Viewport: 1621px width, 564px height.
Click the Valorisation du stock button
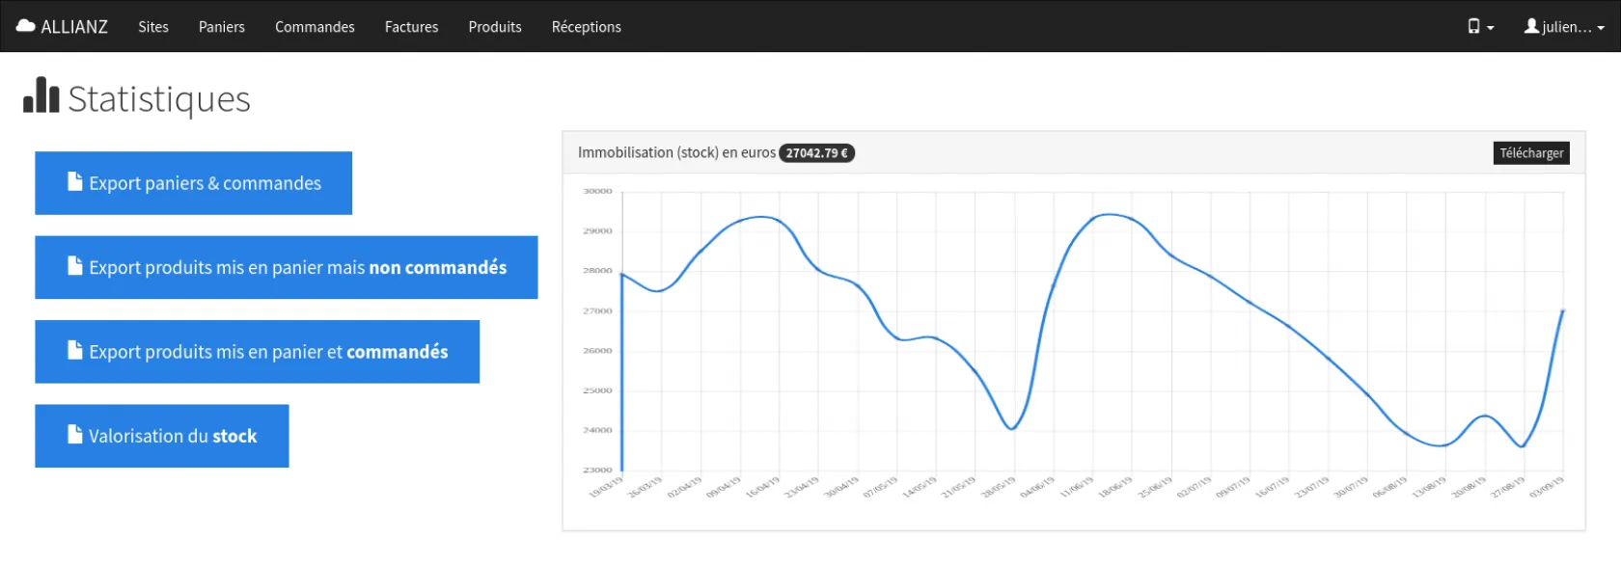(162, 436)
